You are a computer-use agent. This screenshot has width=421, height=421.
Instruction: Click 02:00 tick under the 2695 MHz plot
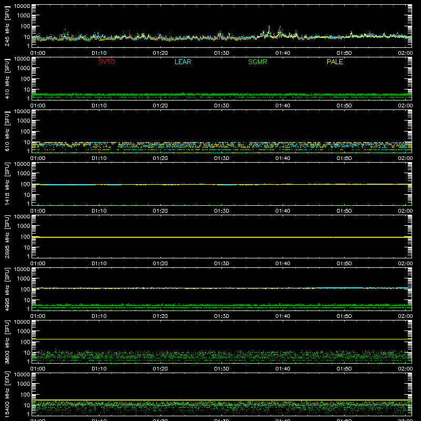pyautogui.click(x=405, y=264)
